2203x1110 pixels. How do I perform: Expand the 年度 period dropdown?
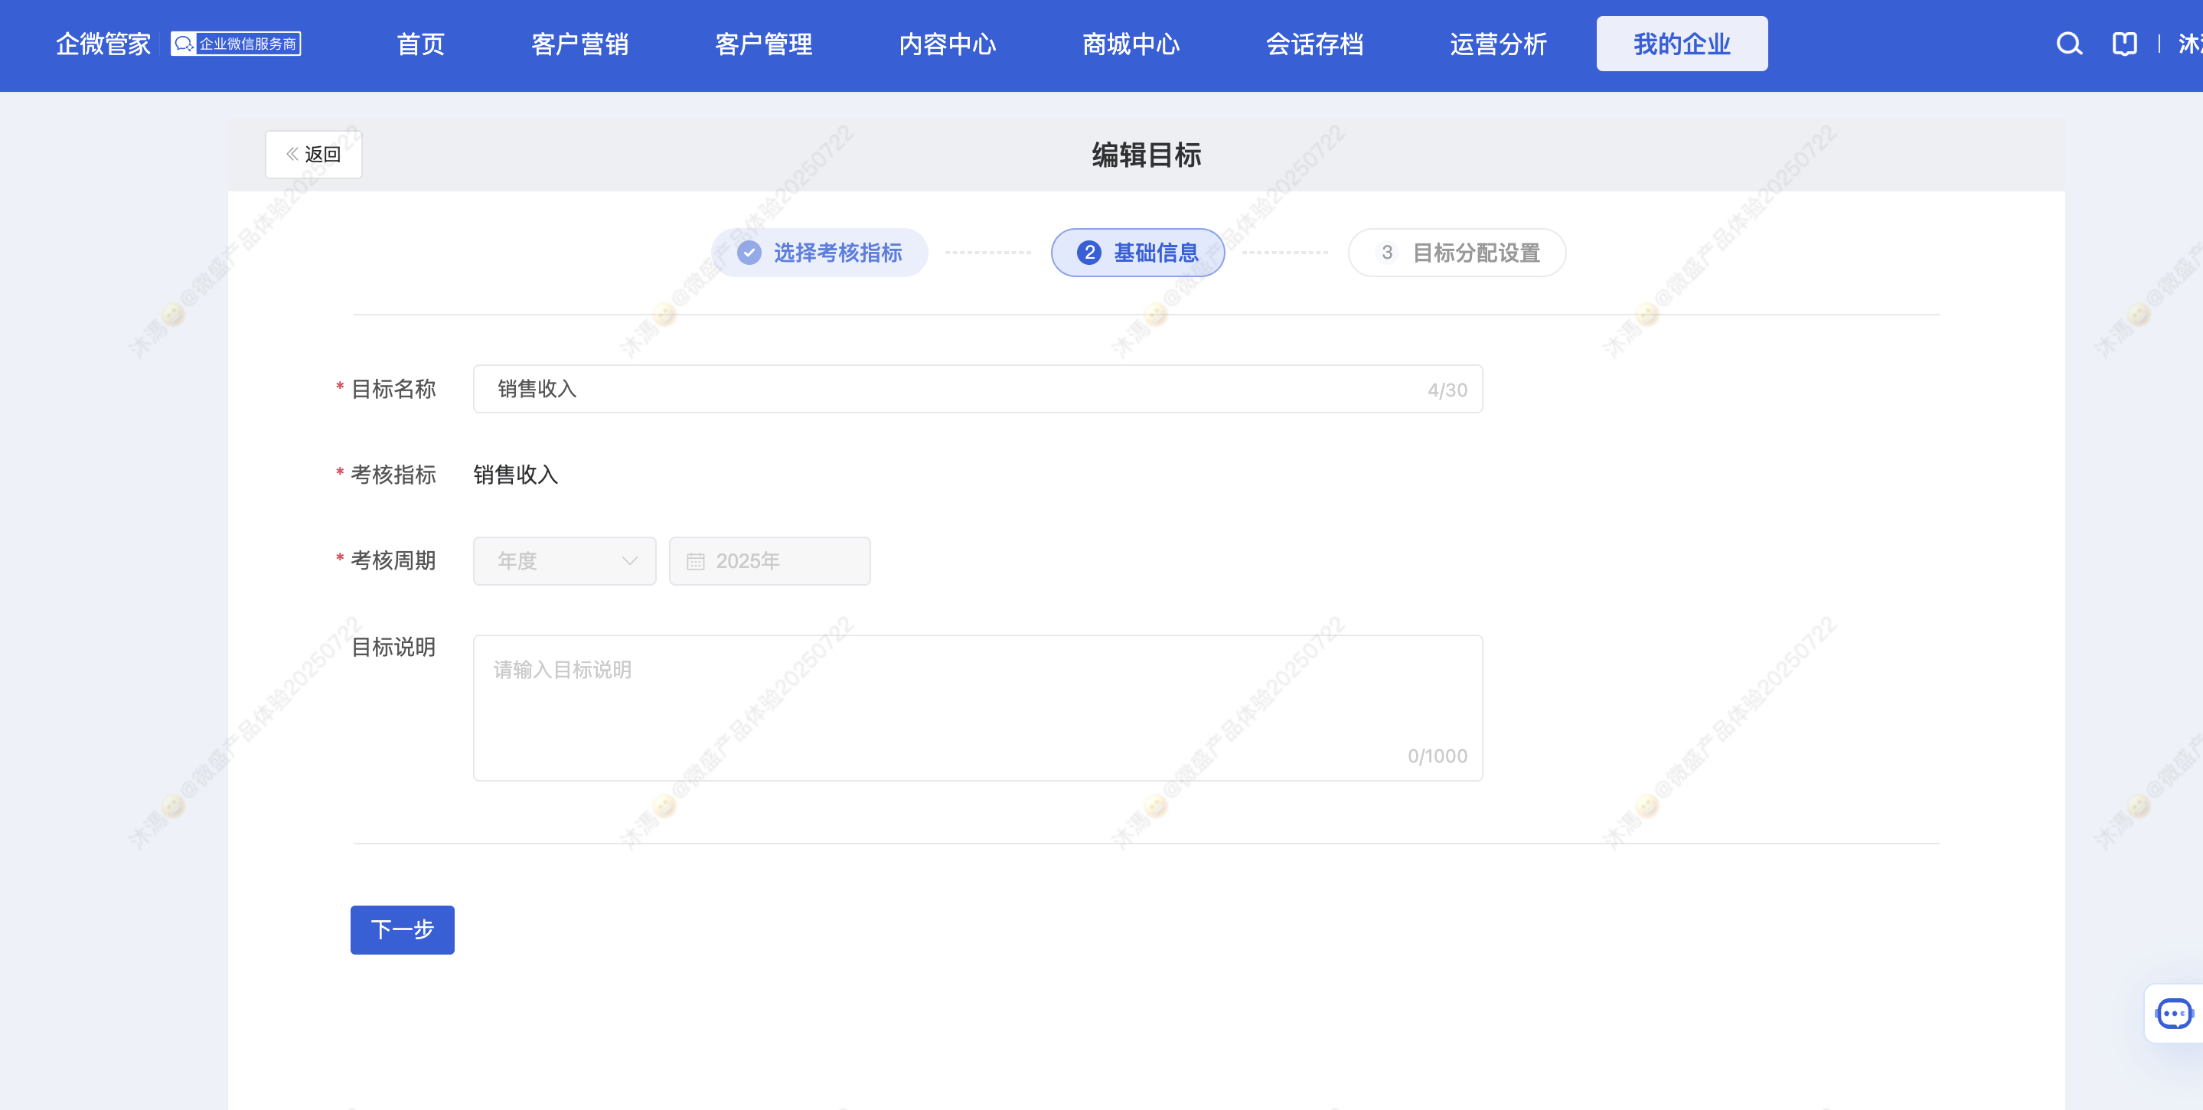click(x=564, y=561)
